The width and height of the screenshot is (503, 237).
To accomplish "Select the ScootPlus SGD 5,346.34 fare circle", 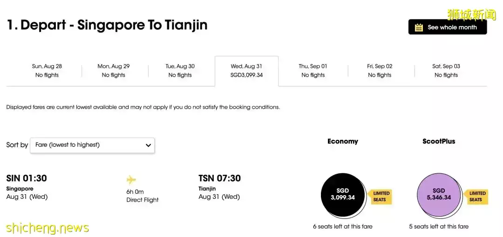I will 439,195.
